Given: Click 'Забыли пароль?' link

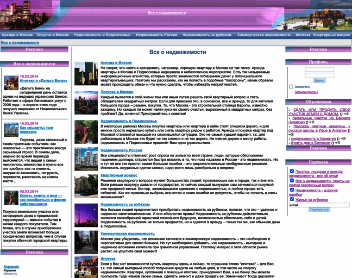Looking at the screenshot, I should tap(306, 92).
